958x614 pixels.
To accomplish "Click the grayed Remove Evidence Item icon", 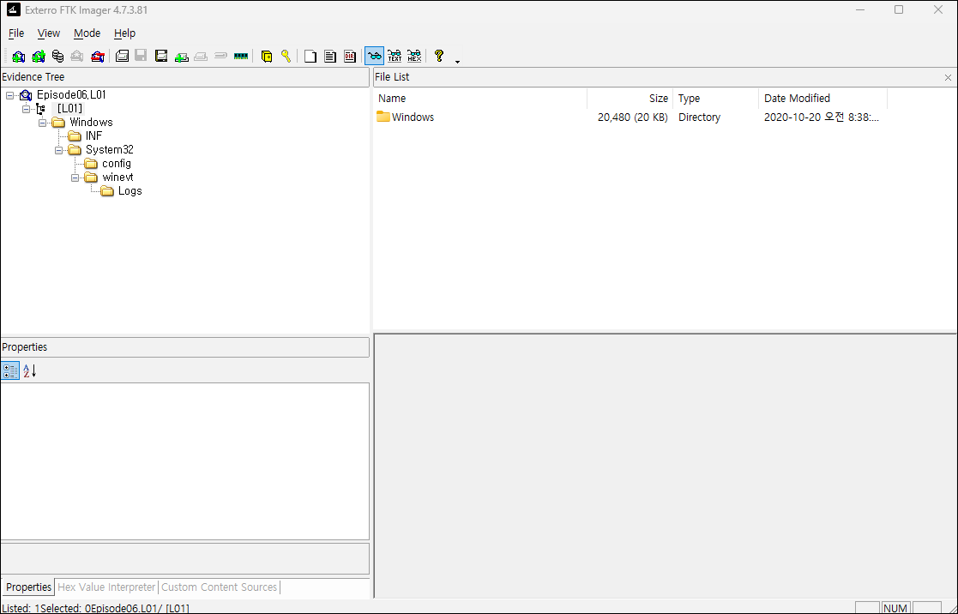I will 77,57.
